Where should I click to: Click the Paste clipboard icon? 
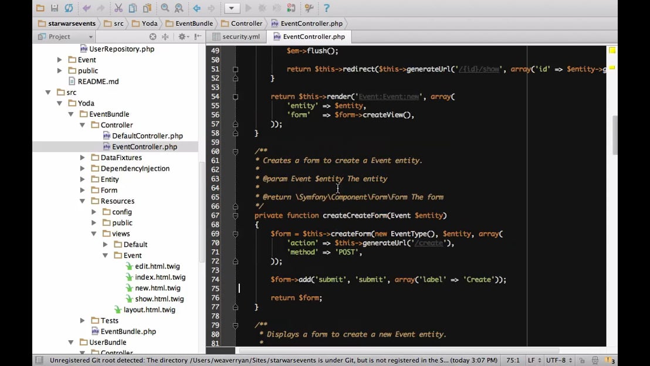[x=147, y=8]
